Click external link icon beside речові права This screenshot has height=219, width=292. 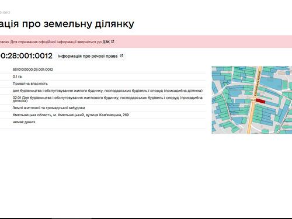pos(121,56)
